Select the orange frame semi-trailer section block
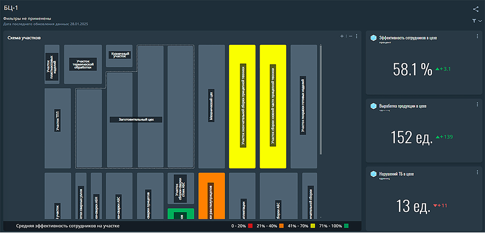The height and width of the screenshot is (233, 485). tap(211, 196)
